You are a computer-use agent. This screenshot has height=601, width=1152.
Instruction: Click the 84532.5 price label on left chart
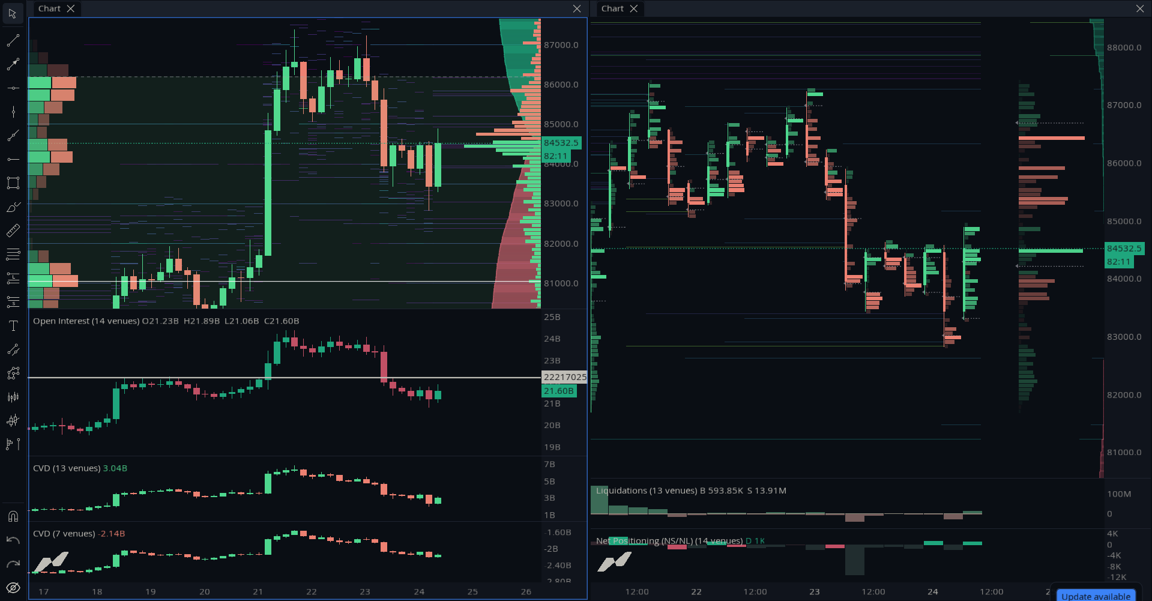click(x=561, y=143)
